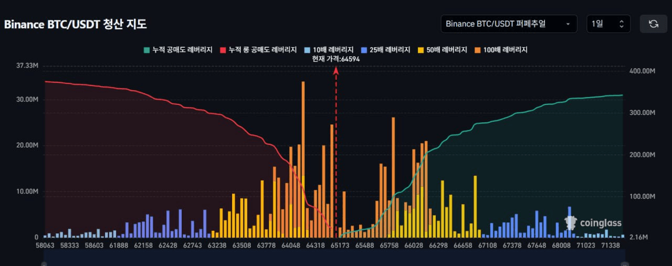Toggle the 50배 레버리지 legend item
Screen dimensions: 672x266
[x=442, y=50]
